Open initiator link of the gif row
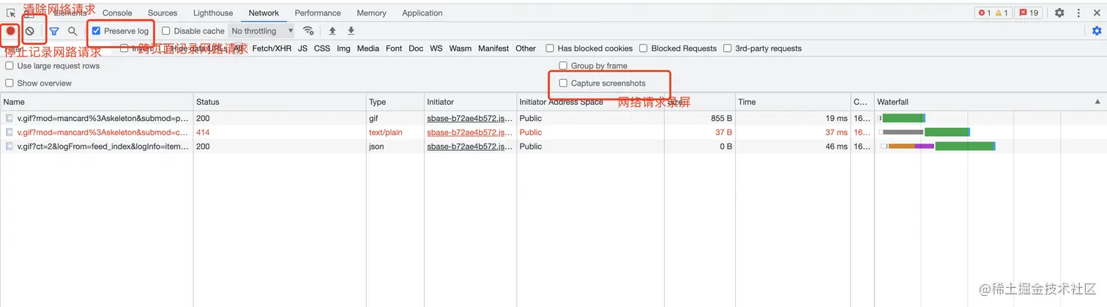This screenshot has width=1107, height=307. (470, 118)
